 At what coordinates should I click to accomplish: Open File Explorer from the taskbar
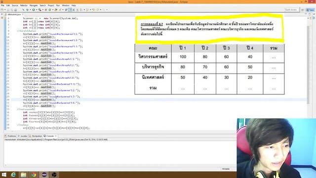(24, 175)
